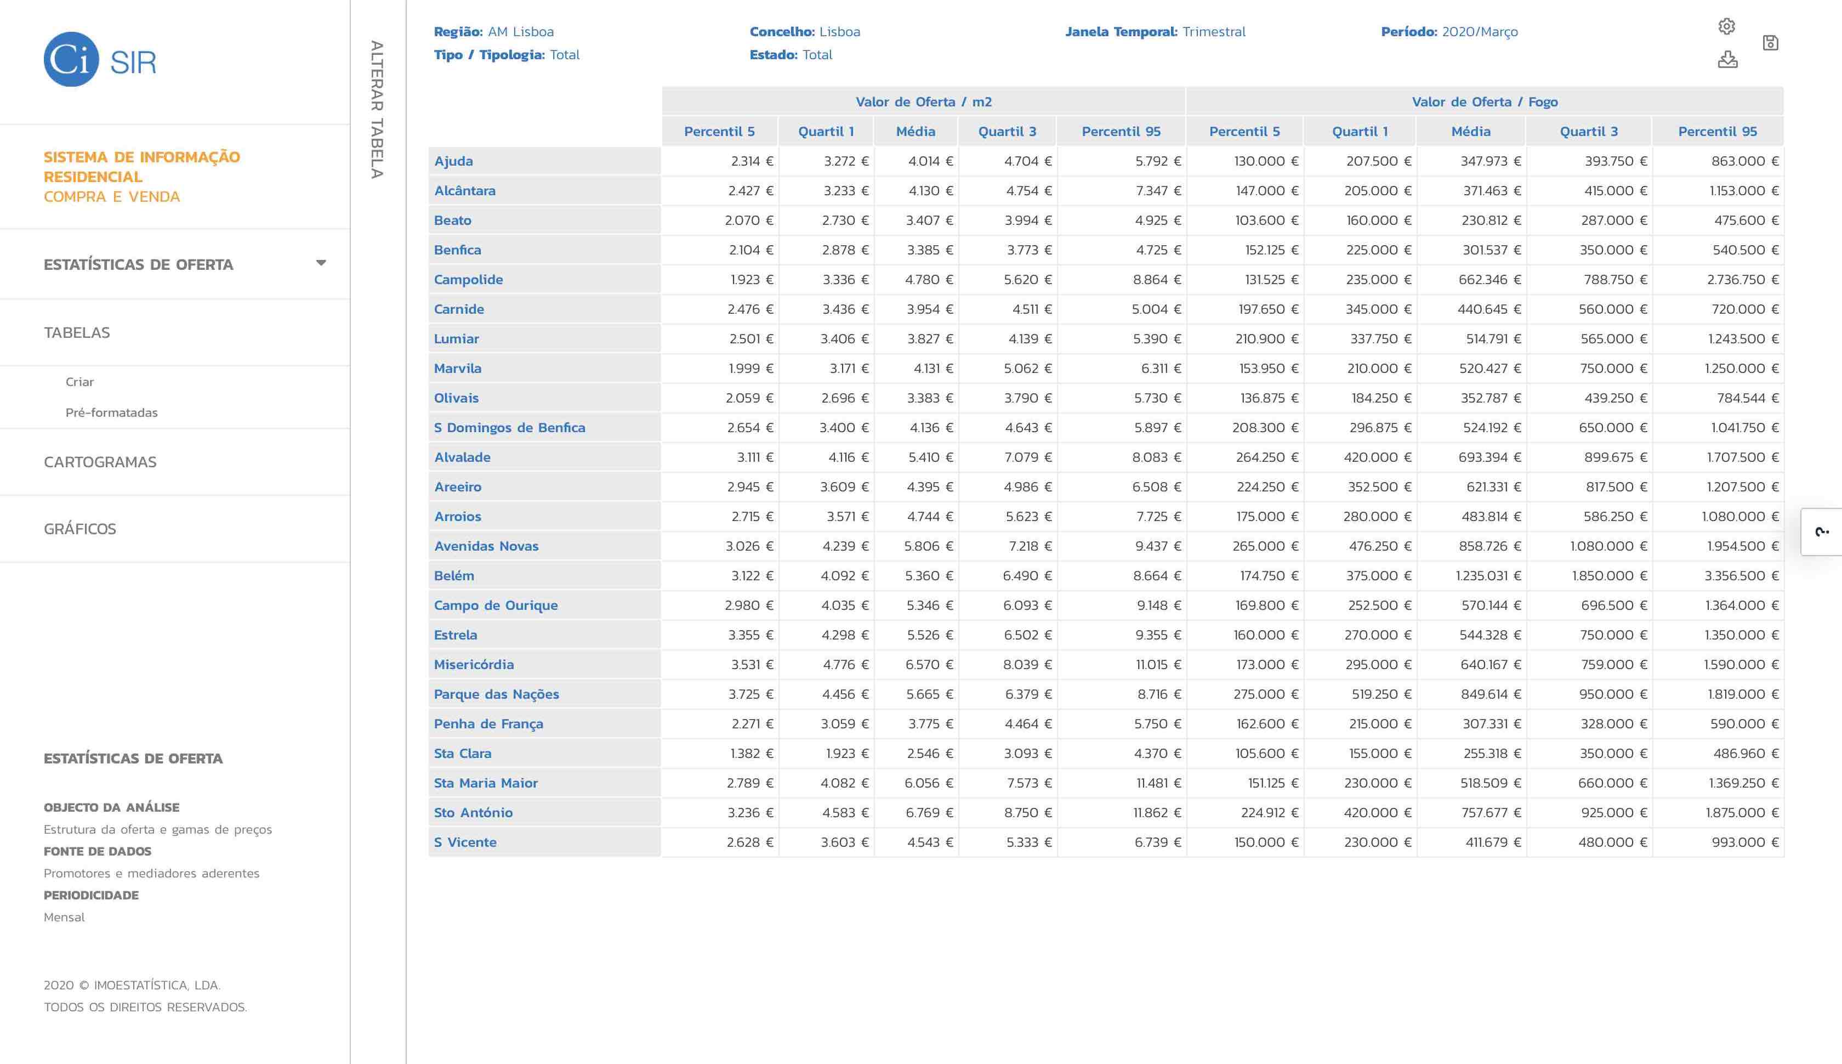
Task: Click Percentil 95 header under Oferta / Fogo
Action: tap(1717, 132)
